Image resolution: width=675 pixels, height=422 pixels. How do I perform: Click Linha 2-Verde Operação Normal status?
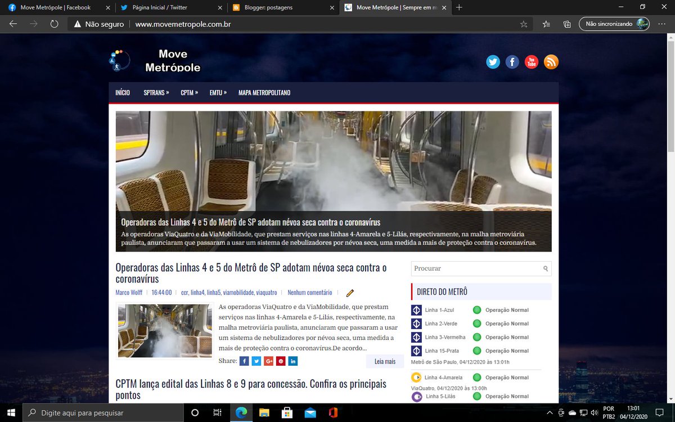[507, 324]
